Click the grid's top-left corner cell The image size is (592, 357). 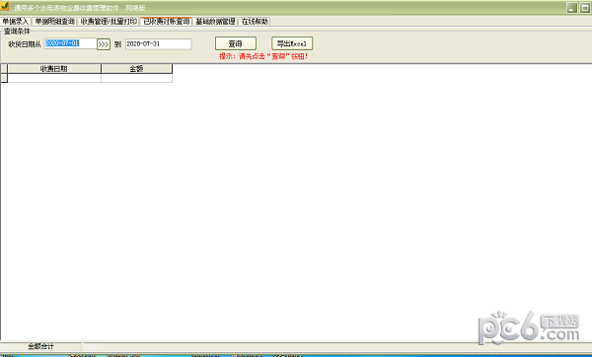coord(4,69)
